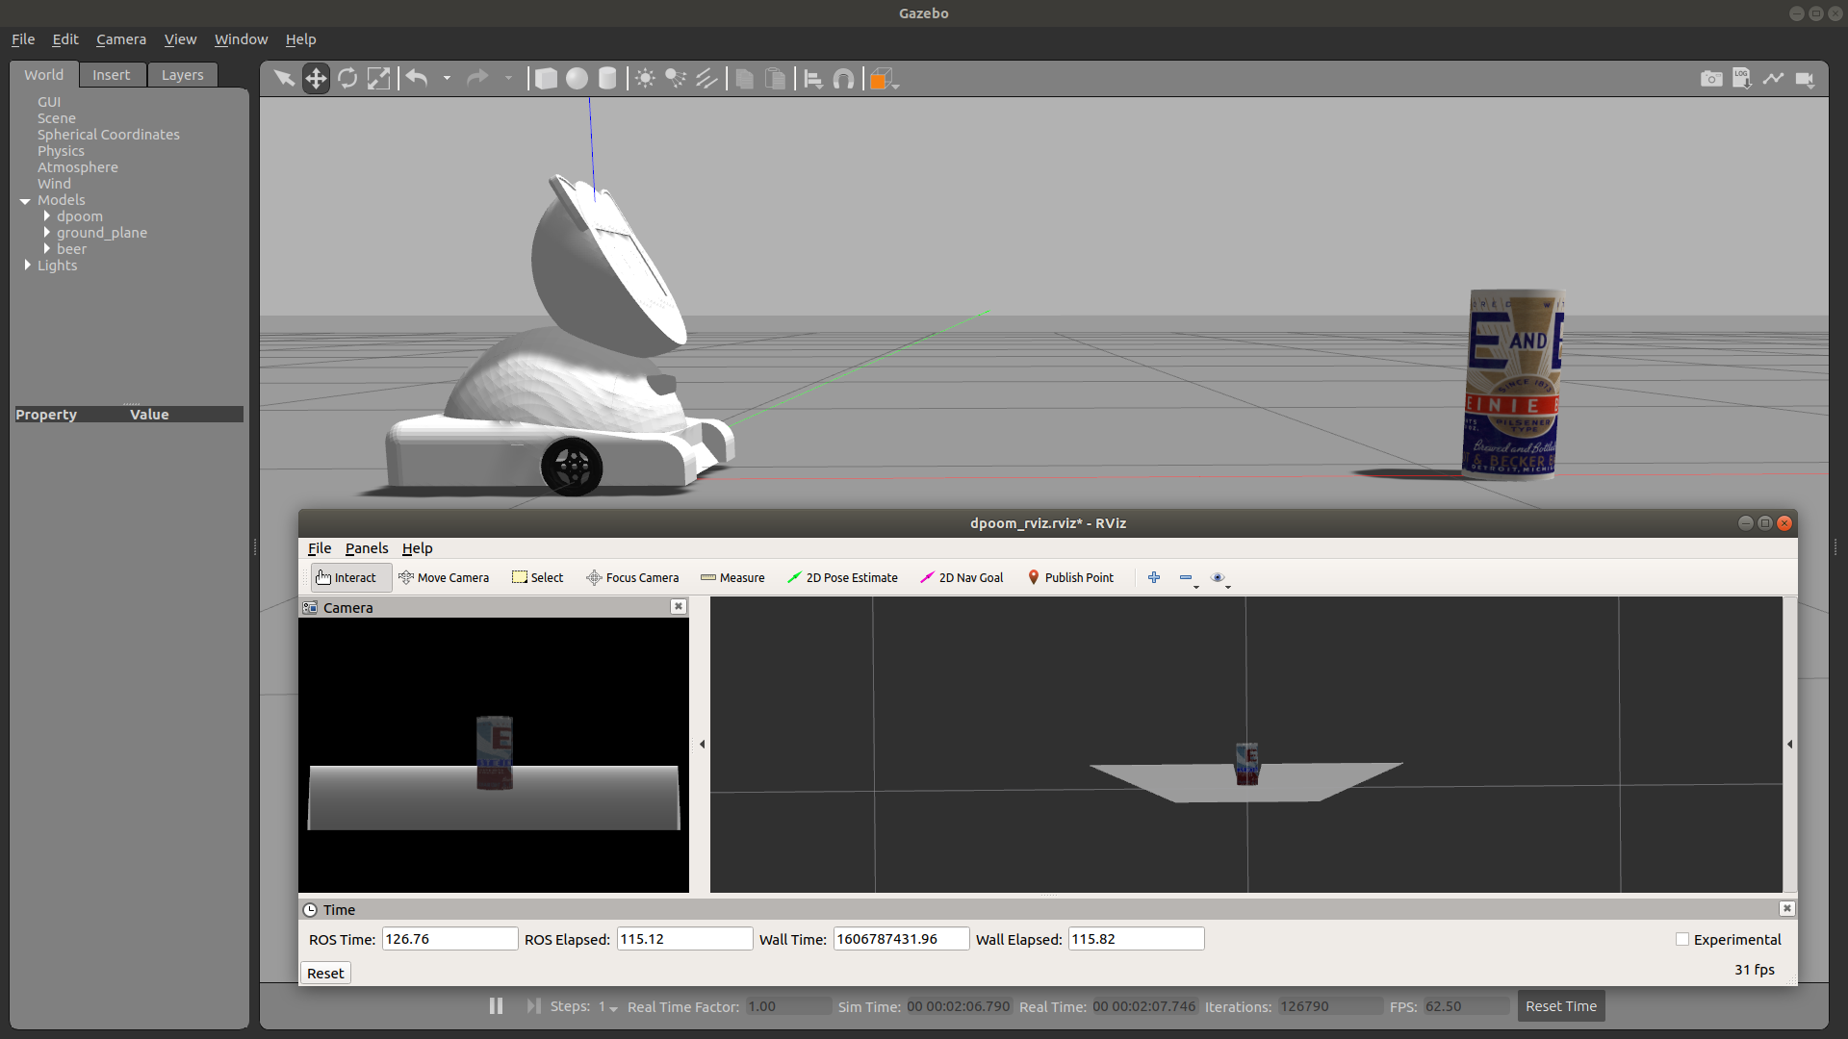The height and width of the screenshot is (1039, 1848).
Task: Open the redo history dropdown arrow
Action: (508, 79)
